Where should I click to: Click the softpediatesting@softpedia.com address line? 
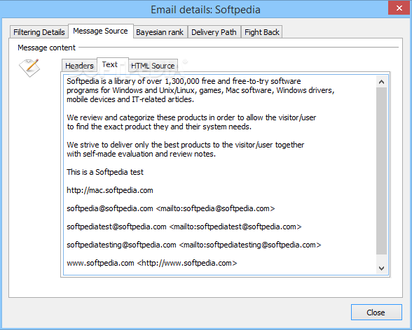click(194, 245)
